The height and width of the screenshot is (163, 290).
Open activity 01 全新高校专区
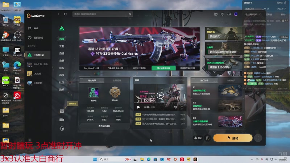217,92
